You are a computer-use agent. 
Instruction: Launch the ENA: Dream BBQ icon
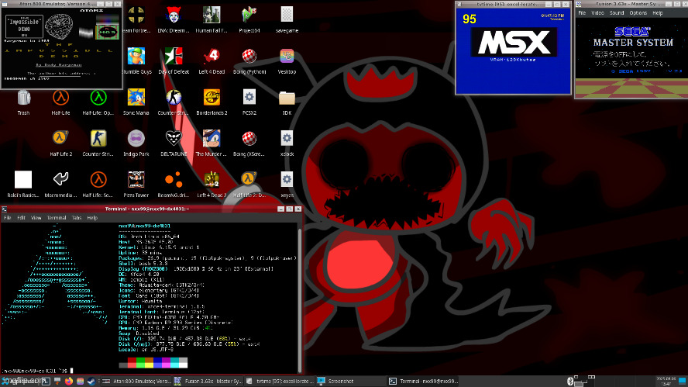point(174,15)
